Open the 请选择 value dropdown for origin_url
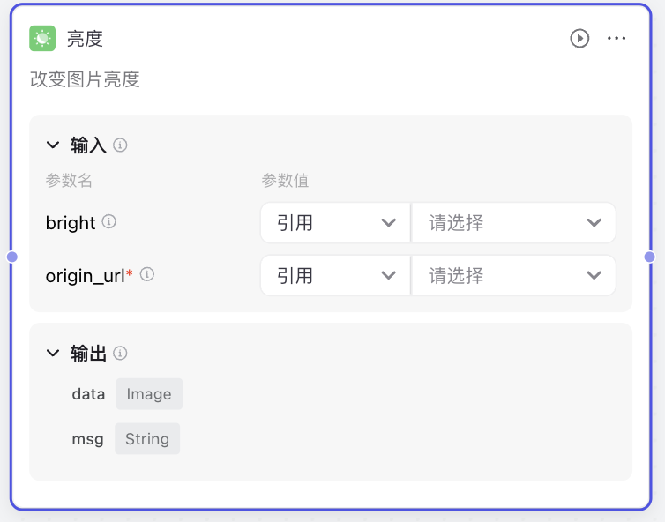Screen dimensions: 665x522 click(513, 276)
